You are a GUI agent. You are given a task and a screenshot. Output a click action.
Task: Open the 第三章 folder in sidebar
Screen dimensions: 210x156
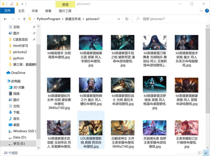click(25, 64)
